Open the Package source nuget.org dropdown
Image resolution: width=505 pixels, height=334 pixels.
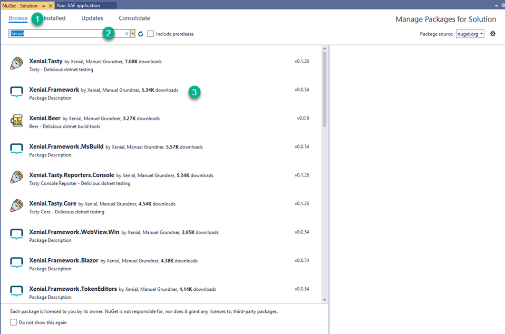click(x=470, y=34)
